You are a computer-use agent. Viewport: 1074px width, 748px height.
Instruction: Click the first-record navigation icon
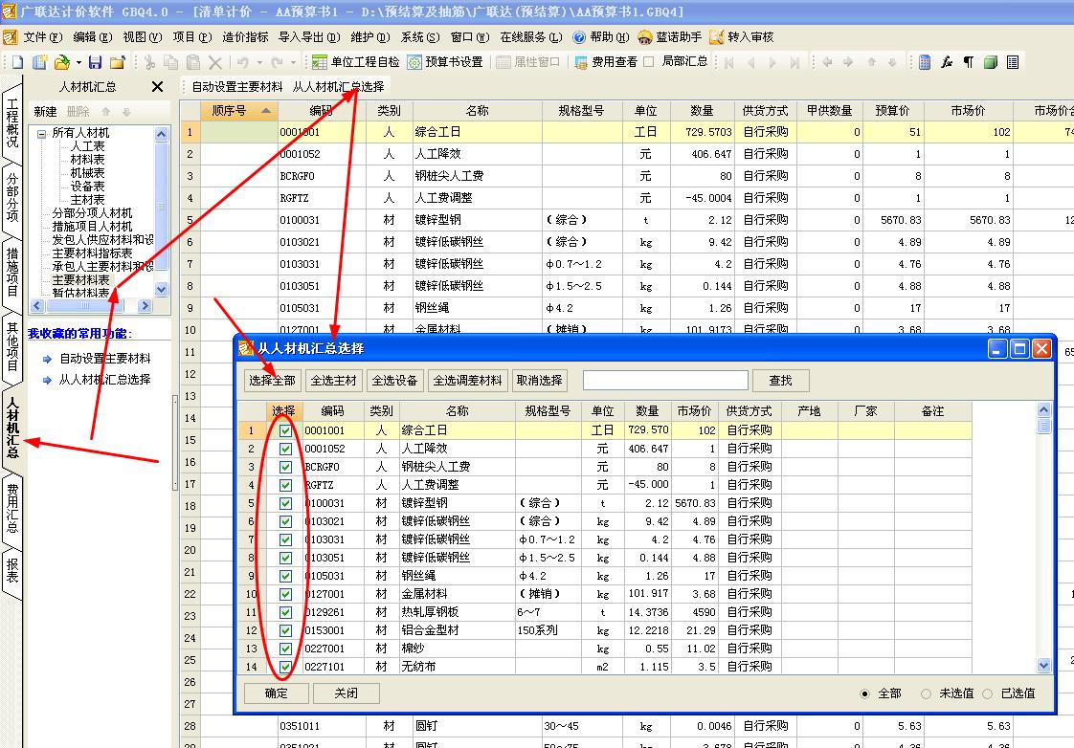coord(728,62)
